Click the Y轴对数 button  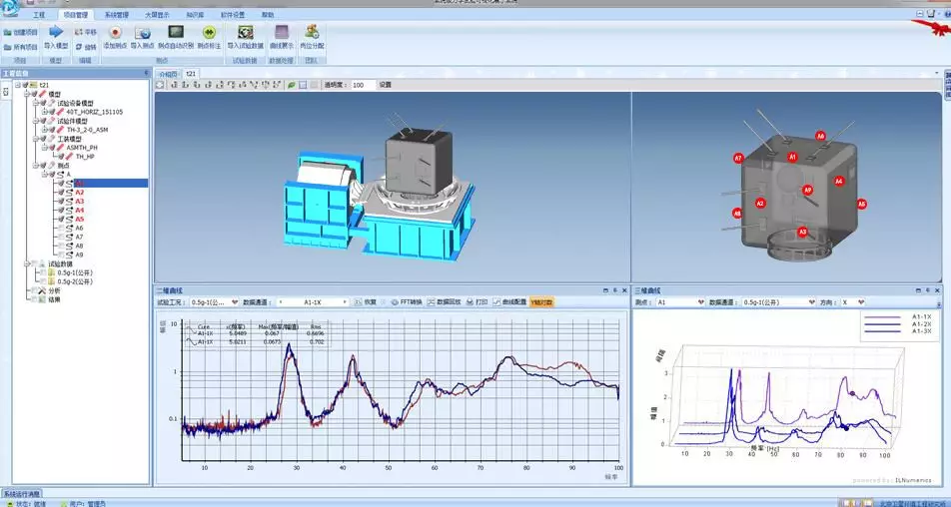tap(541, 301)
